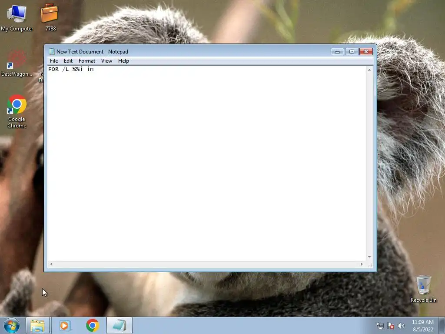Screen dimensions: 445x334
Task: Minimize the Notepad window
Action: pyautogui.click(x=337, y=52)
